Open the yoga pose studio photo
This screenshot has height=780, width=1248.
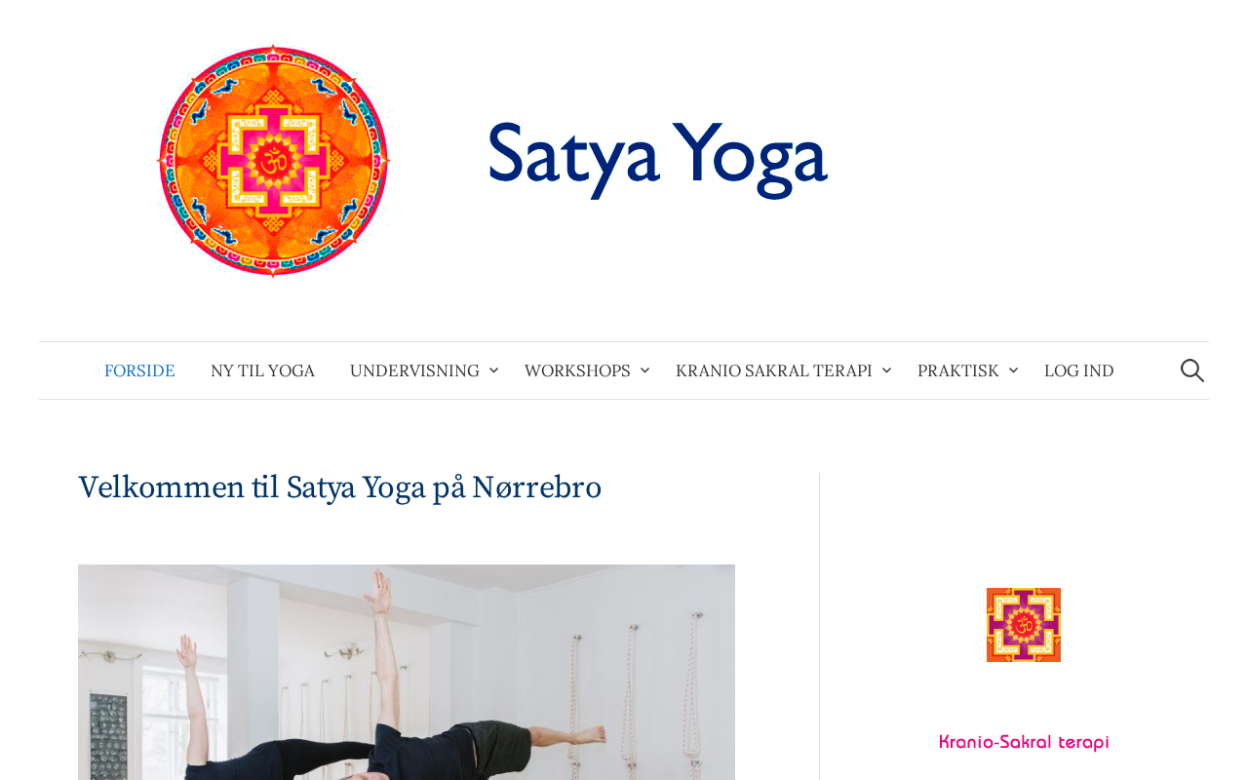tap(407, 672)
